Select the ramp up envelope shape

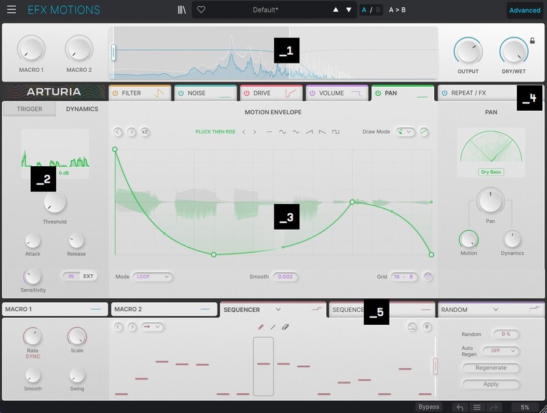click(x=309, y=132)
